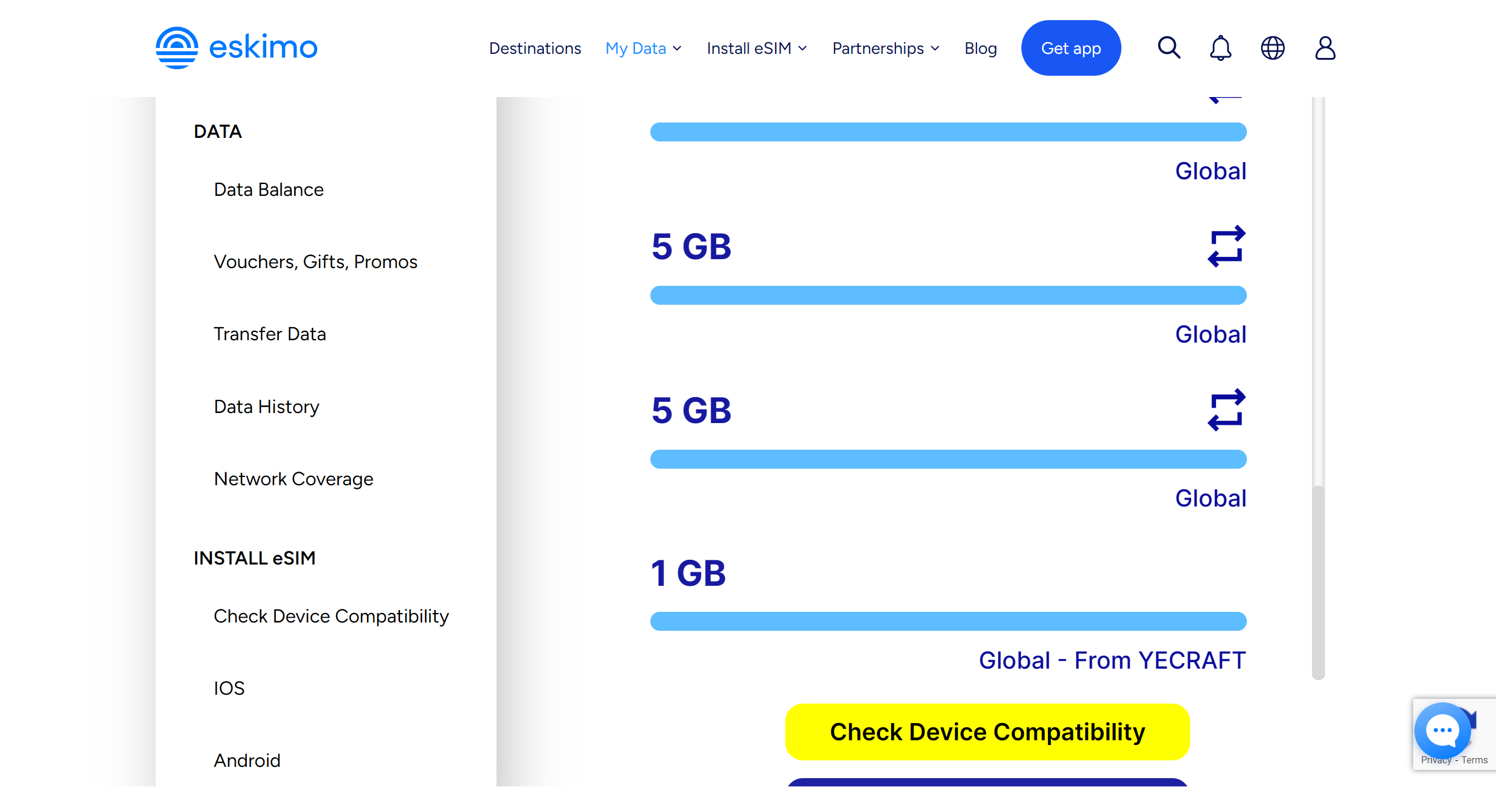Open the Blog menu item
Screen dimensions: 1496x787
[981, 49]
